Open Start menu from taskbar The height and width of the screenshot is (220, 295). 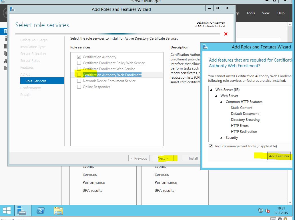7,210
